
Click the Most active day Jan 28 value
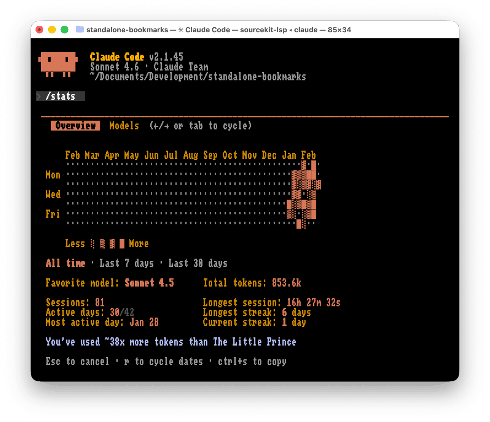tap(144, 322)
